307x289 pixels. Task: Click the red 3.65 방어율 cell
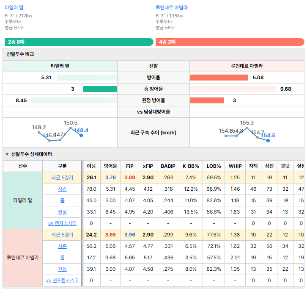pyautogui.click(x=110, y=235)
